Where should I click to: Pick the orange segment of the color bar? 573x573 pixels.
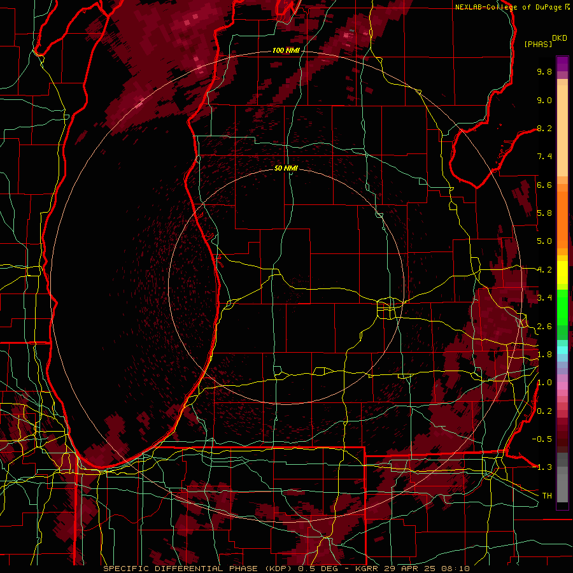coord(562,220)
